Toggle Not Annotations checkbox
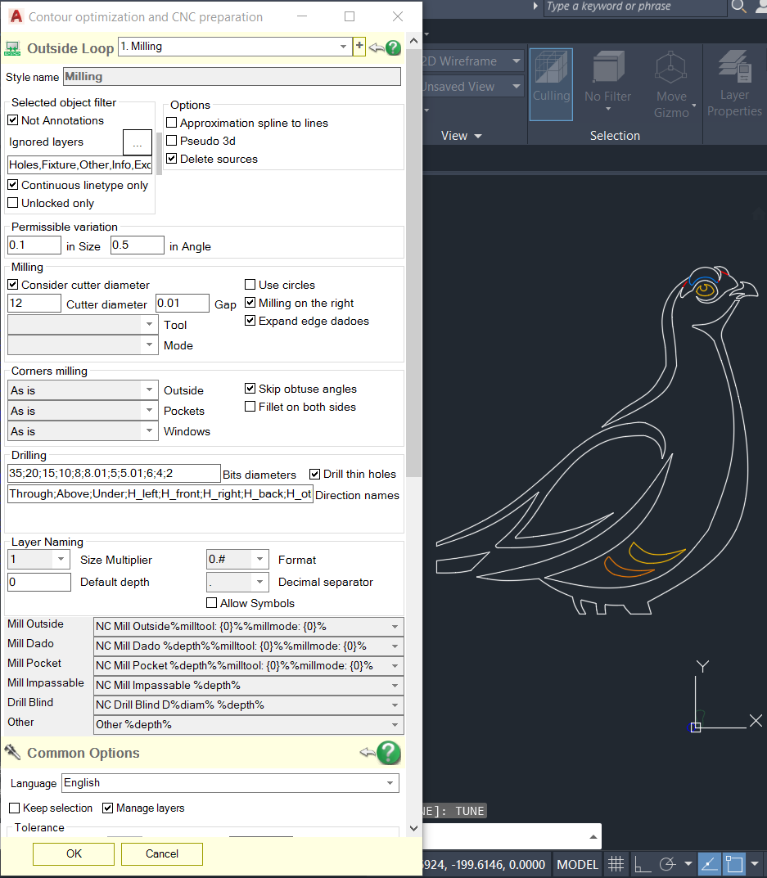 tap(13, 119)
